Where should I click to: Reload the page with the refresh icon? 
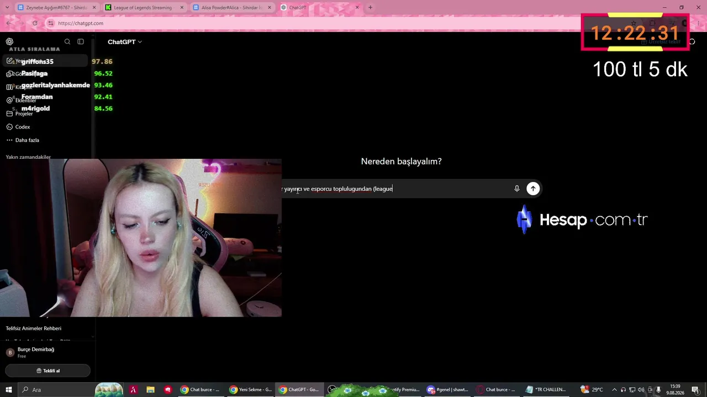pyautogui.click(x=35, y=23)
